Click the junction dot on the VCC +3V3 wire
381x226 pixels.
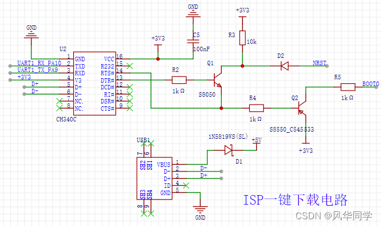coord(158,58)
